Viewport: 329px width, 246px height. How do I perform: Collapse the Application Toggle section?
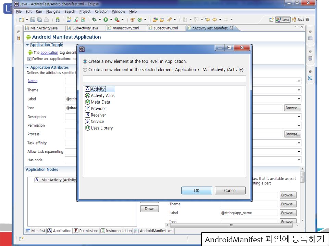click(27, 45)
